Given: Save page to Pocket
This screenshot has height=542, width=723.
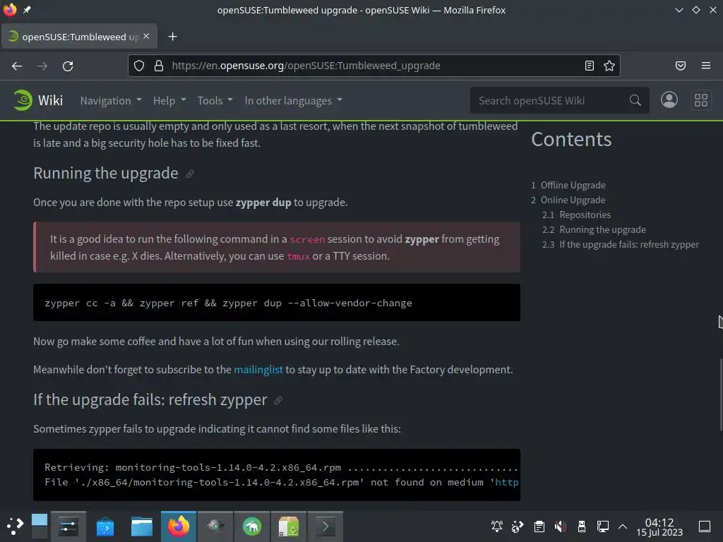Looking at the screenshot, I should pyautogui.click(x=681, y=66).
